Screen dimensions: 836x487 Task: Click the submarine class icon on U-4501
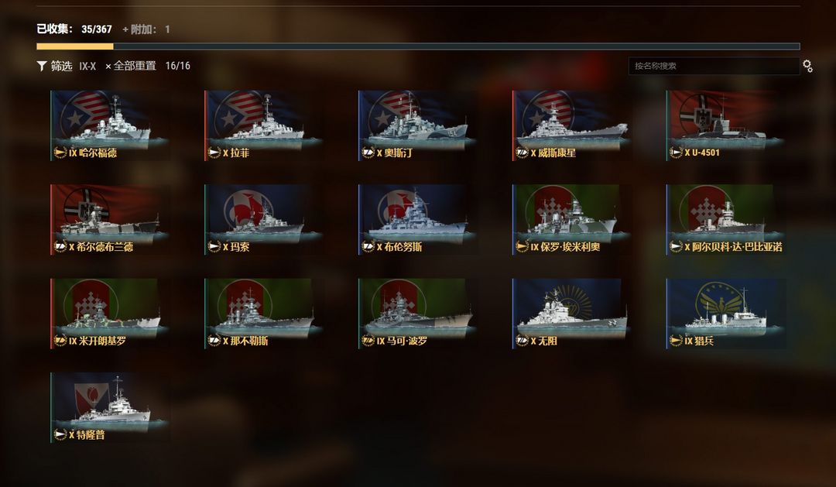[x=676, y=153]
